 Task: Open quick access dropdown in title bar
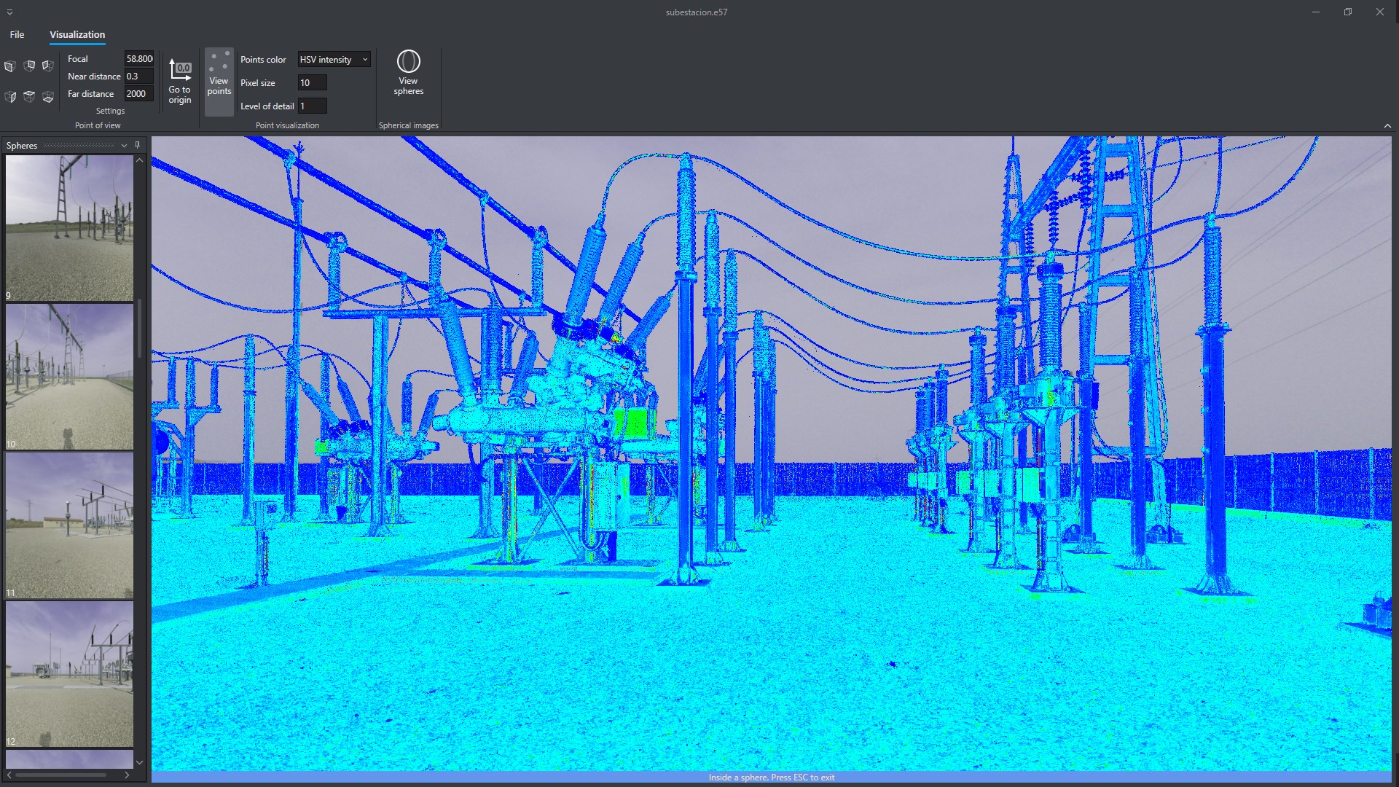click(9, 12)
